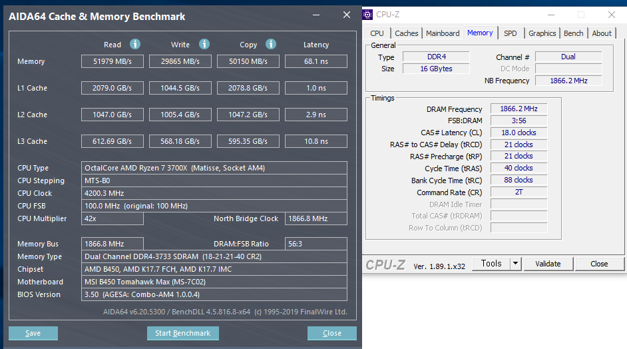Image resolution: width=627 pixels, height=349 pixels.
Task: Click the L3 Cache latency 10.8 ns
Action: (x=316, y=141)
